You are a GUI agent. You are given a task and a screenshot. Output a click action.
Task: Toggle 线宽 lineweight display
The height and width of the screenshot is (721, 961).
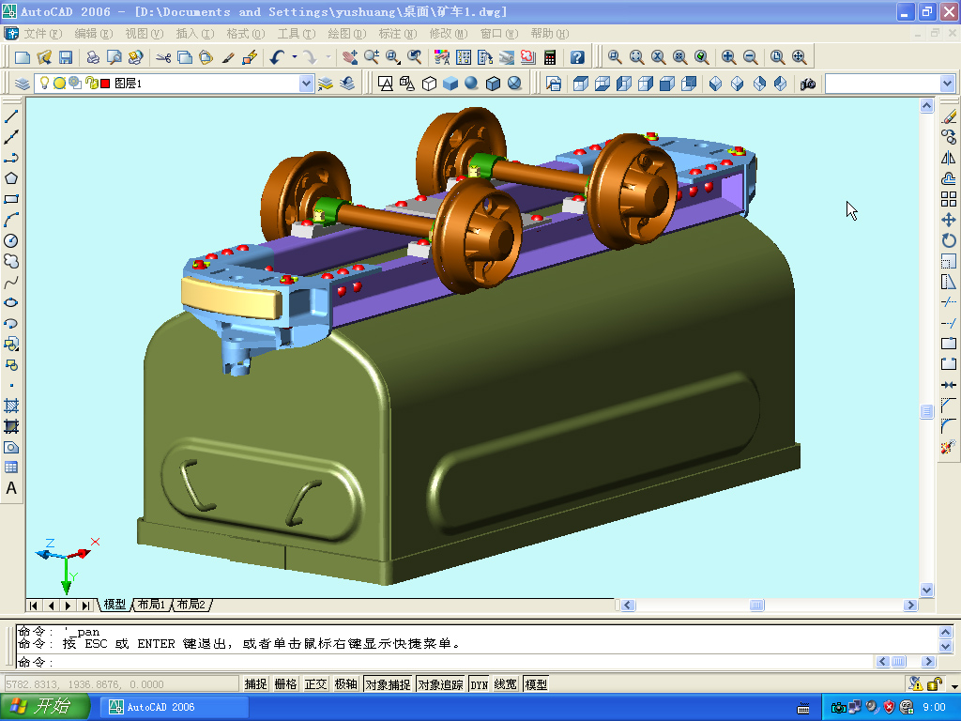point(506,684)
